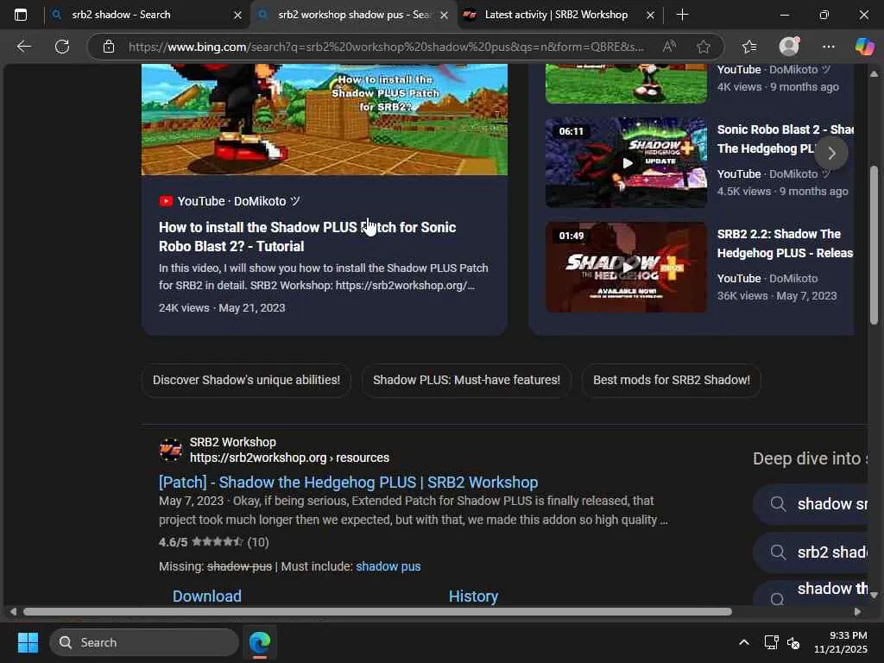The height and width of the screenshot is (663, 884).
Task: Open a new tab with plus button
Action: coord(682,15)
